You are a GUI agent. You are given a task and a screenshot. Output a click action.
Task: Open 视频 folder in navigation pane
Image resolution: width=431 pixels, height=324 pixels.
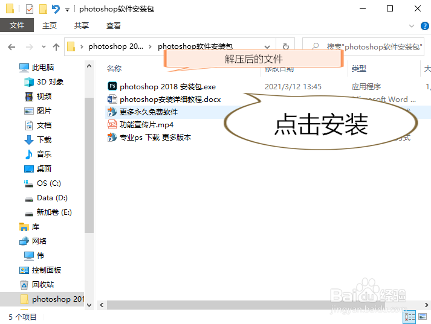click(44, 97)
